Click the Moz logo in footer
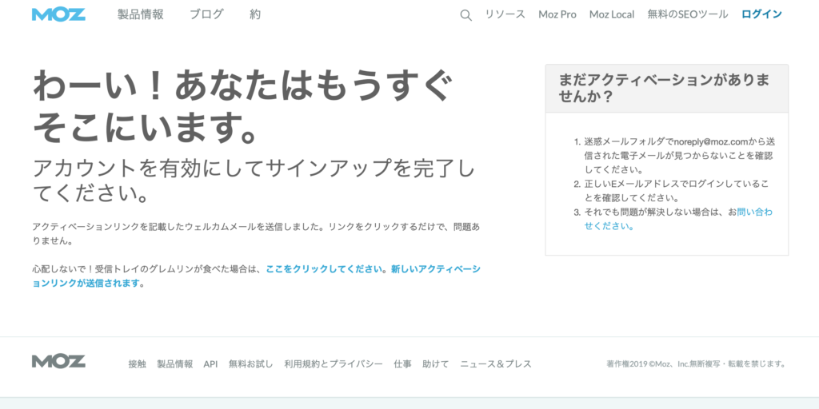This screenshot has width=819, height=409. pyautogui.click(x=58, y=362)
